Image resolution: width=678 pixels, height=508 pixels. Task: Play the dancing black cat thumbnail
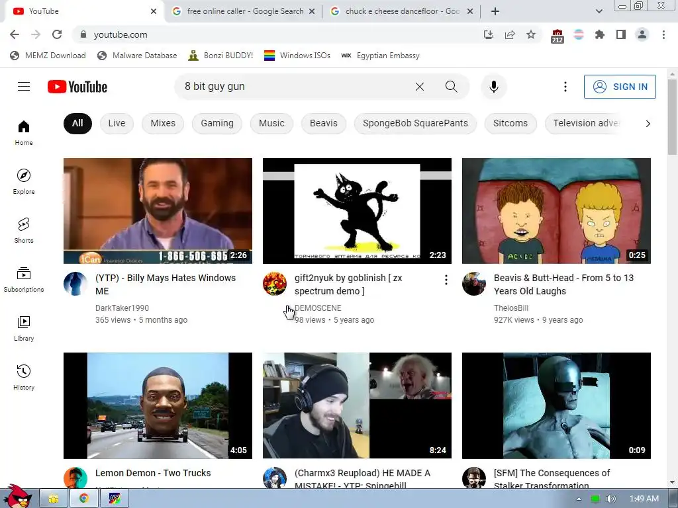[x=357, y=211]
